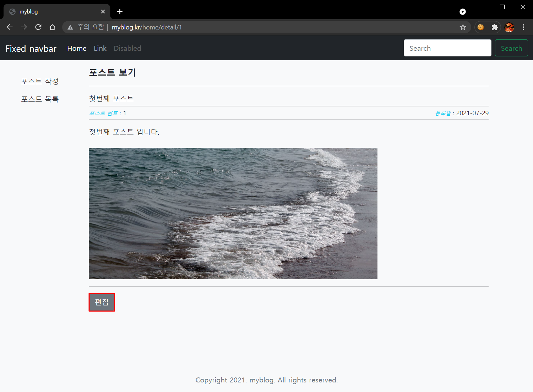Open the Home navbar item

tap(77, 48)
